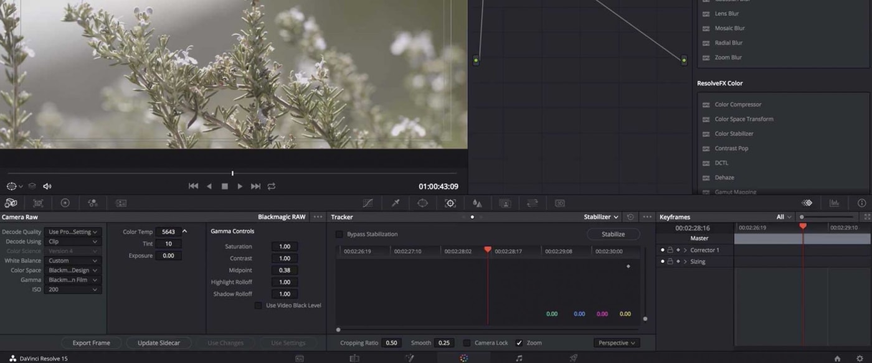Enable the Camera Lock checkbox
Viewport: 872px width, 363px height.
click(467, 343)
